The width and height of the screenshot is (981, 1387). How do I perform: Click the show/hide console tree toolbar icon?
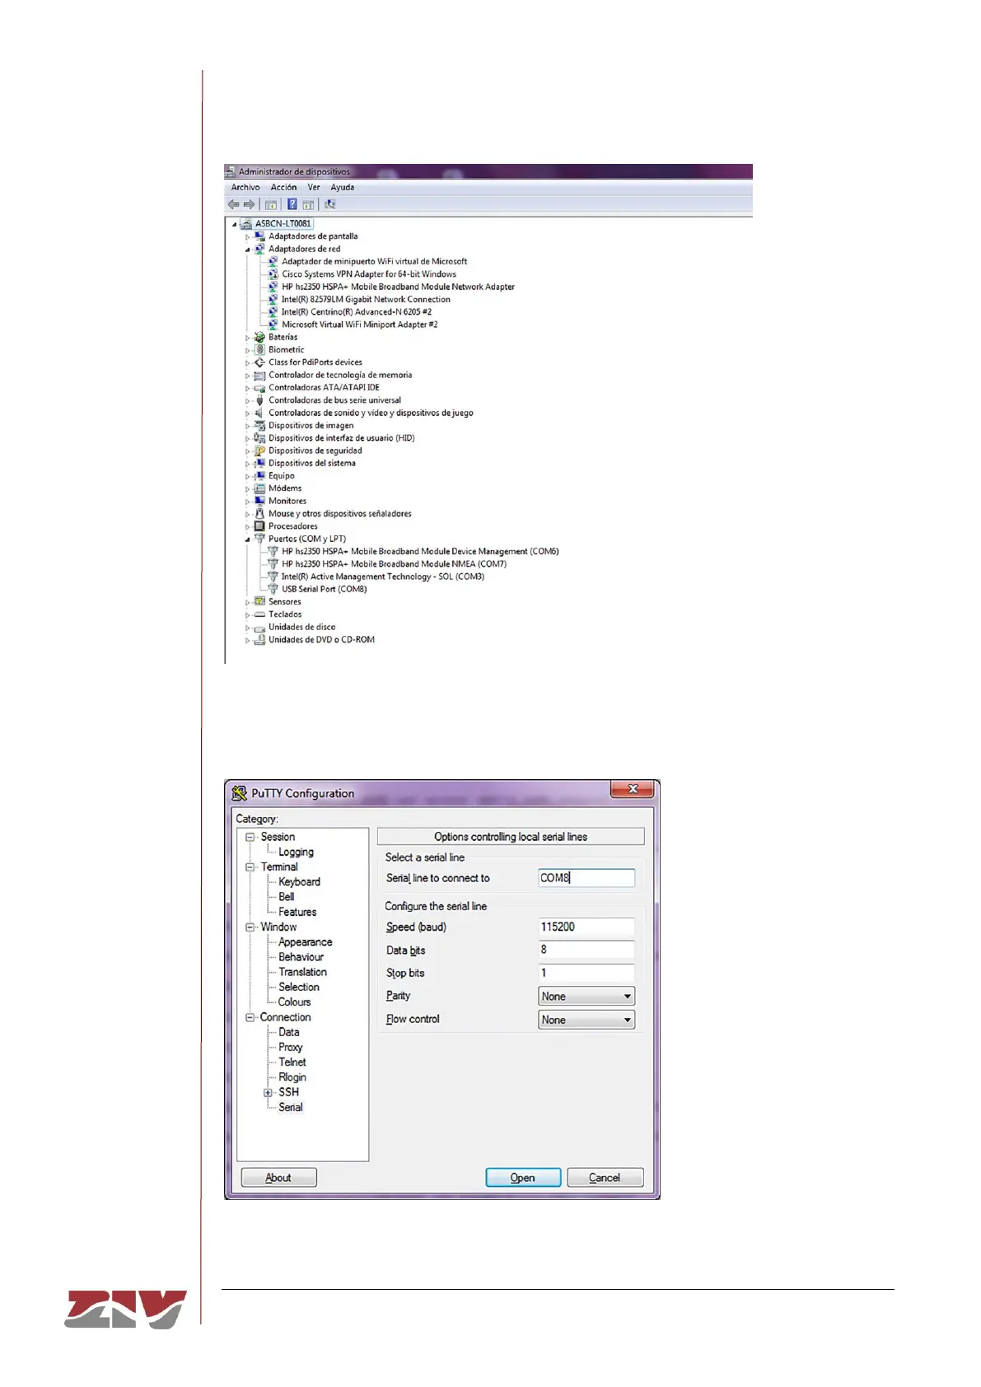pyautogui.click(x=270, y=204)
